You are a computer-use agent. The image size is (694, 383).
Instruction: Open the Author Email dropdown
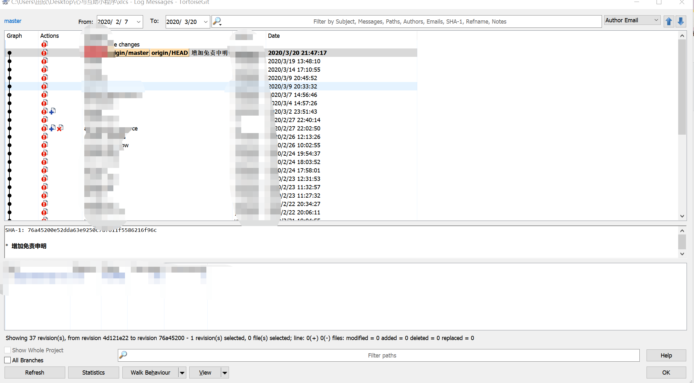[x=632, y=20]
